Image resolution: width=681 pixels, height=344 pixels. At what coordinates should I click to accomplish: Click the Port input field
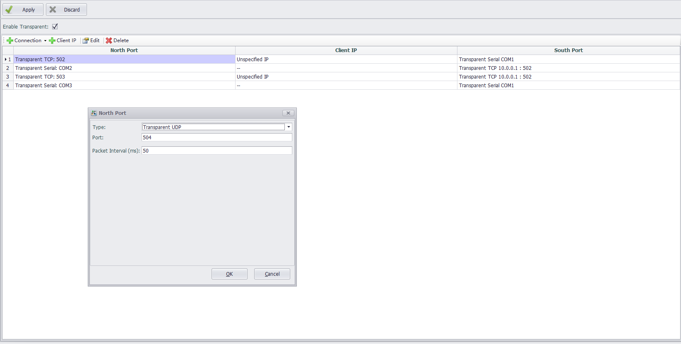click(217, 138)
